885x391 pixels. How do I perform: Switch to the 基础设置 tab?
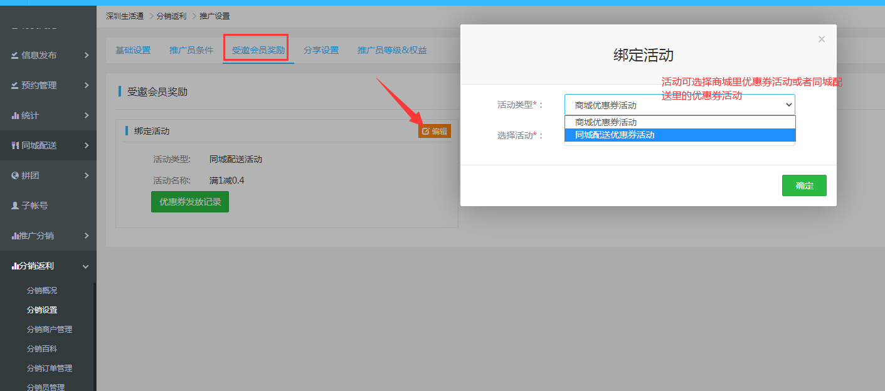coord(133,51)
